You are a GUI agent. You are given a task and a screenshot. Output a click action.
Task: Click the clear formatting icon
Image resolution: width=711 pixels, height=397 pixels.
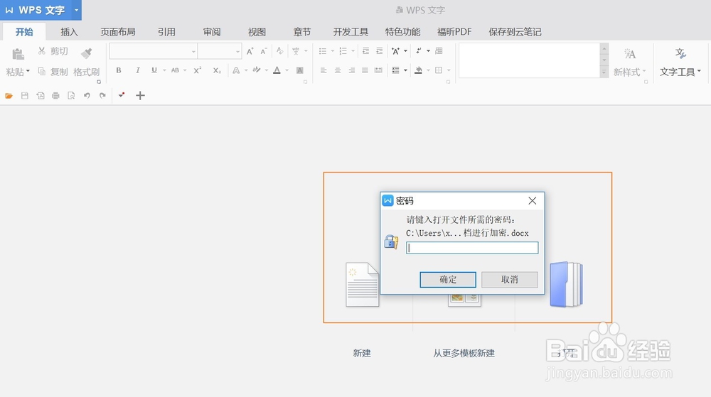click(x=279, y=51)
